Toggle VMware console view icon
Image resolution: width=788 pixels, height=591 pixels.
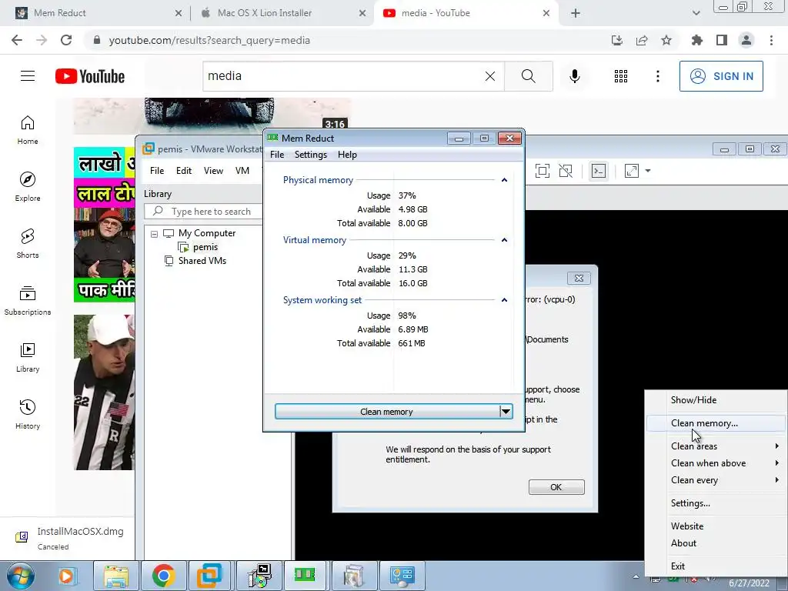599,171
